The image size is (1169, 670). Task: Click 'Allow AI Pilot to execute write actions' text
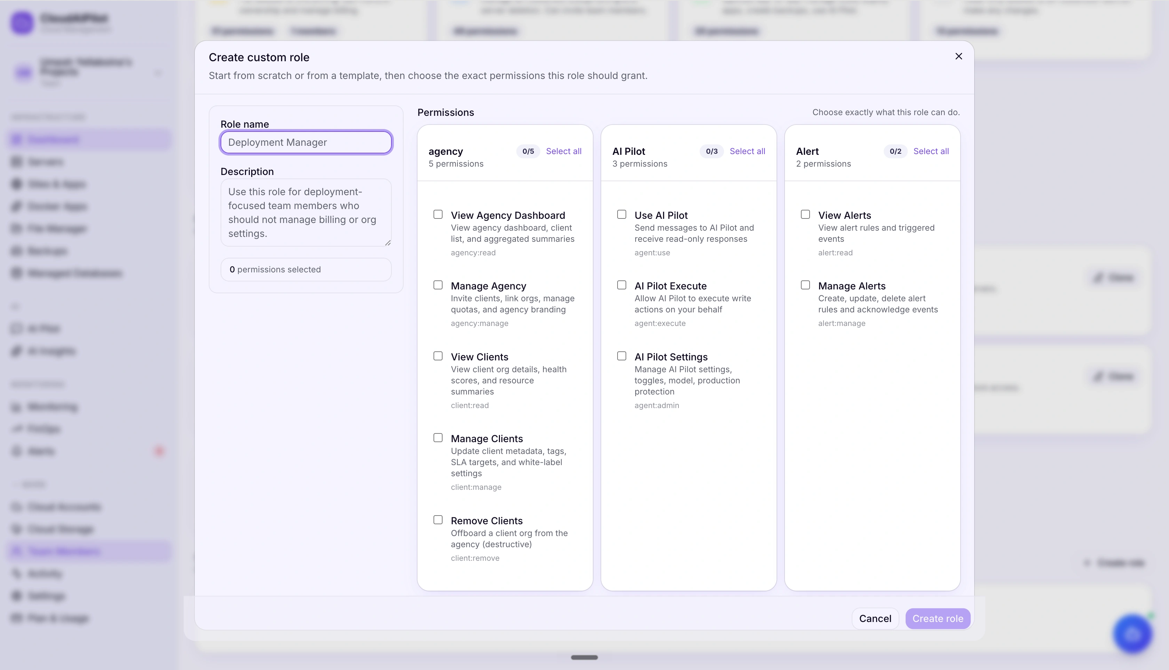click(693, 304)
